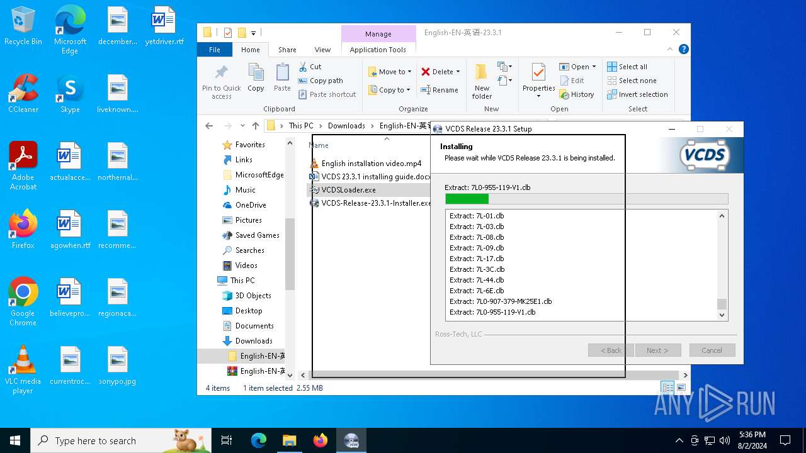Expand Delete options arrow

pyautogui.click(x=458, y=72)
